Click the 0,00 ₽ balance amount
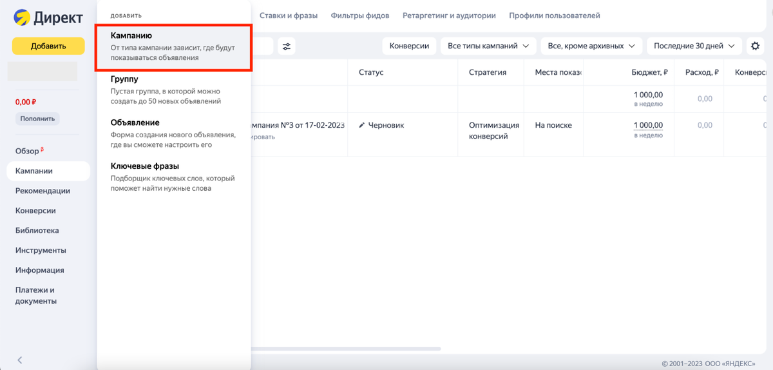The width and height of the screenshot is (773, 370). [26, 102]
